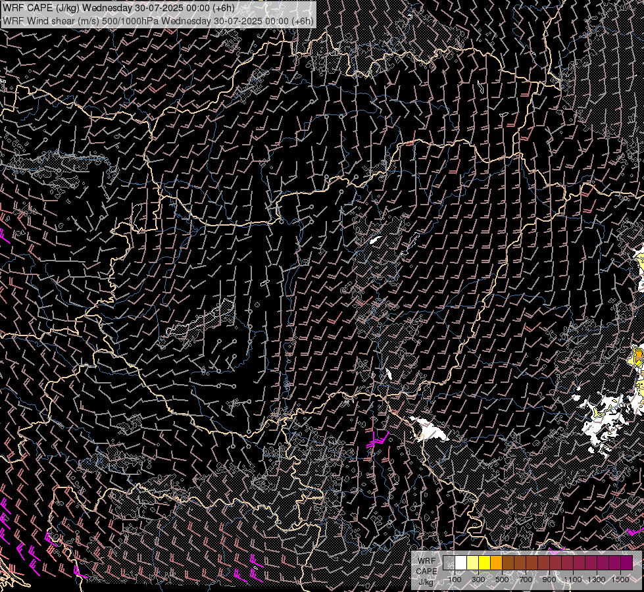Viewport: 644px width, 592px height.
Task: Click the 100 legend tick label
Action: (455, 580)
